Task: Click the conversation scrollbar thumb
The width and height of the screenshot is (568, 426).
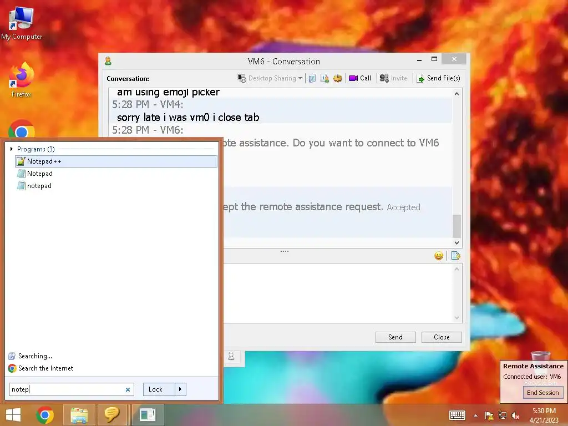Action: pos(457,226)
